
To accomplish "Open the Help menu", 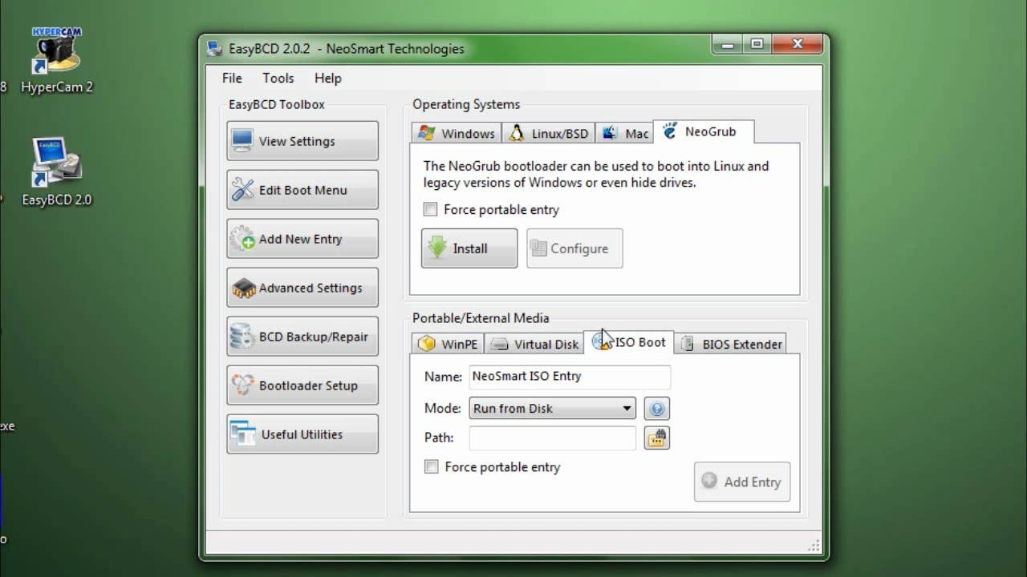I will tap(327, 78).
